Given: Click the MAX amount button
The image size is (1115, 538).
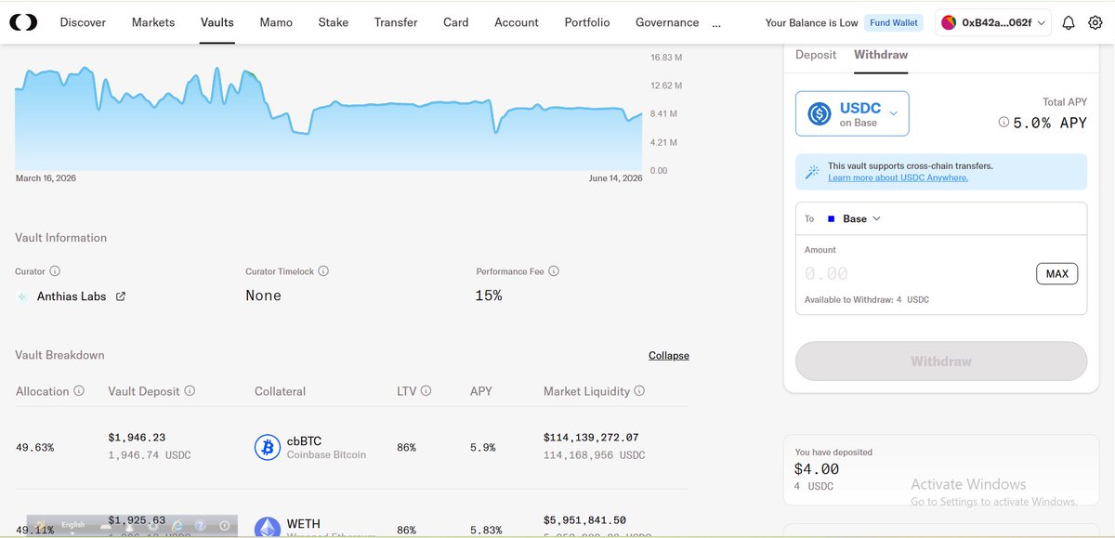Looking at the screenshot, I should [1057, 273].
